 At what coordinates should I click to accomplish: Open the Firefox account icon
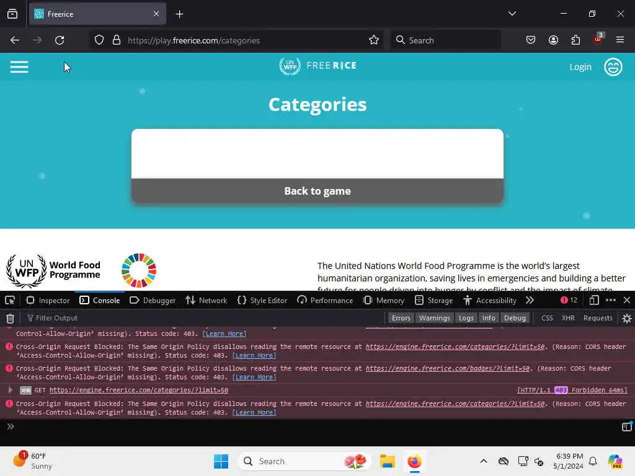[553, 40]
